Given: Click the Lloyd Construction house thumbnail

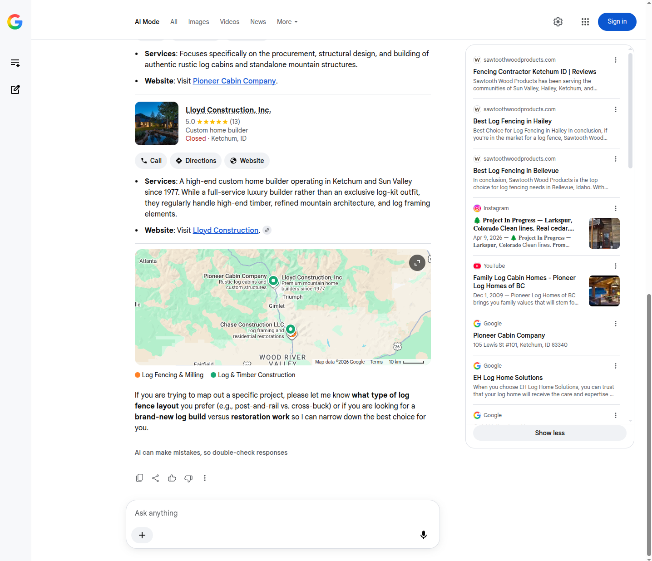Looking at the screenshot, I should (157, 123).
